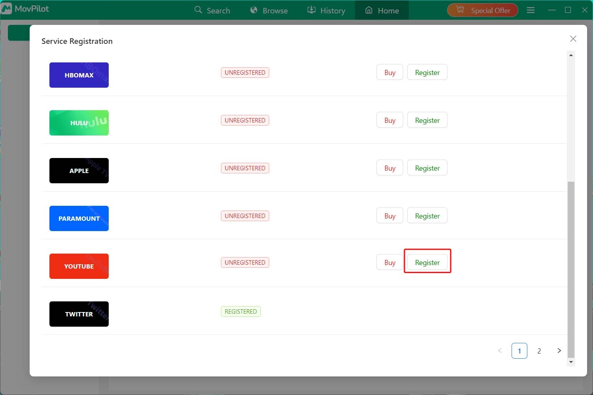Open the hamburger menu
This screenshot has height=395, width=593.
(531, 10)
